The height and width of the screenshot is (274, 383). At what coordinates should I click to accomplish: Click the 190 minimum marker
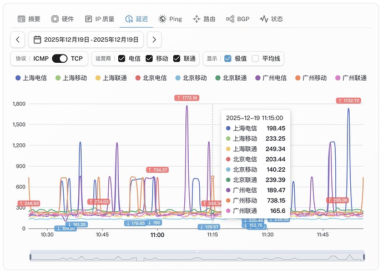154,223
